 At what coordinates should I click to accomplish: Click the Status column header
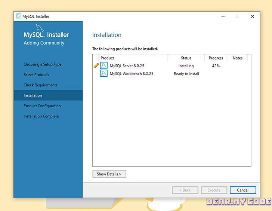(x=186, y=58)
